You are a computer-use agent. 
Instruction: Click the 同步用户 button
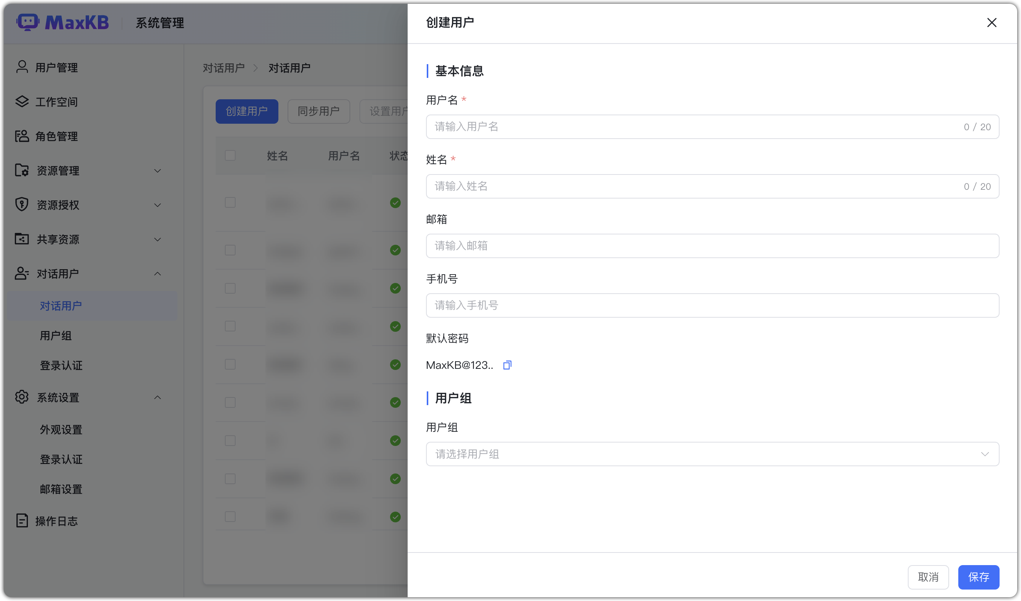319,111
